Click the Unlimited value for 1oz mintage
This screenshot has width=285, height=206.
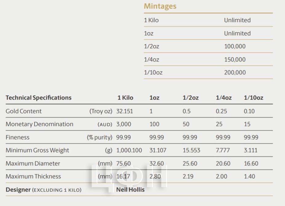pos(237,33)
